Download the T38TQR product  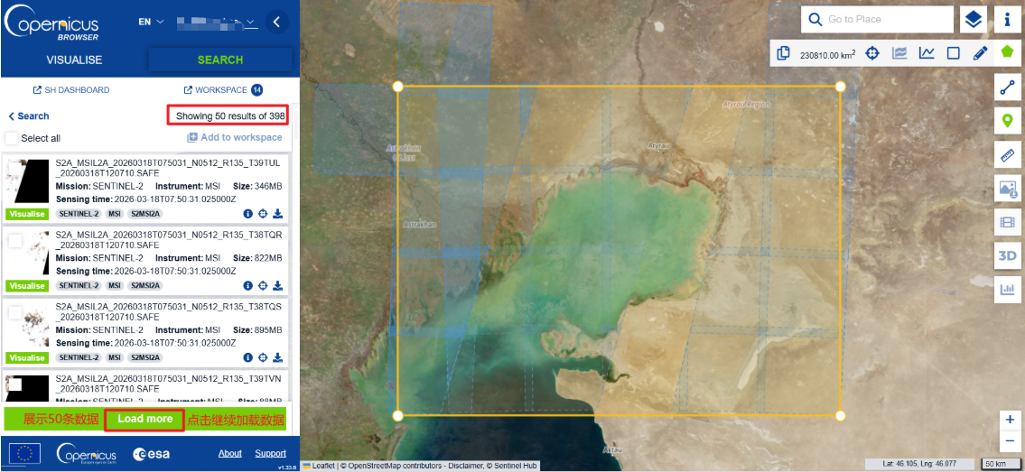click(x=278, y=285)
